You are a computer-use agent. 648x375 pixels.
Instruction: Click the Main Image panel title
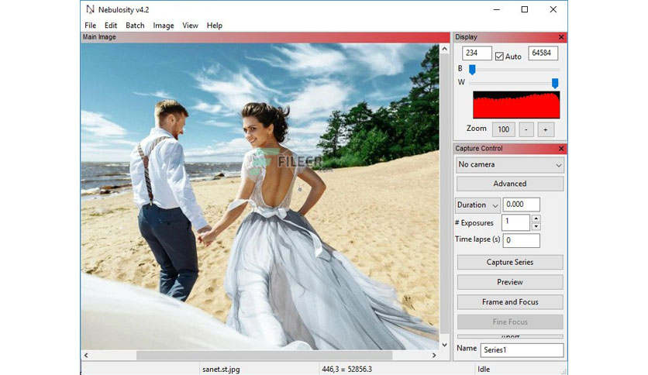99,37
